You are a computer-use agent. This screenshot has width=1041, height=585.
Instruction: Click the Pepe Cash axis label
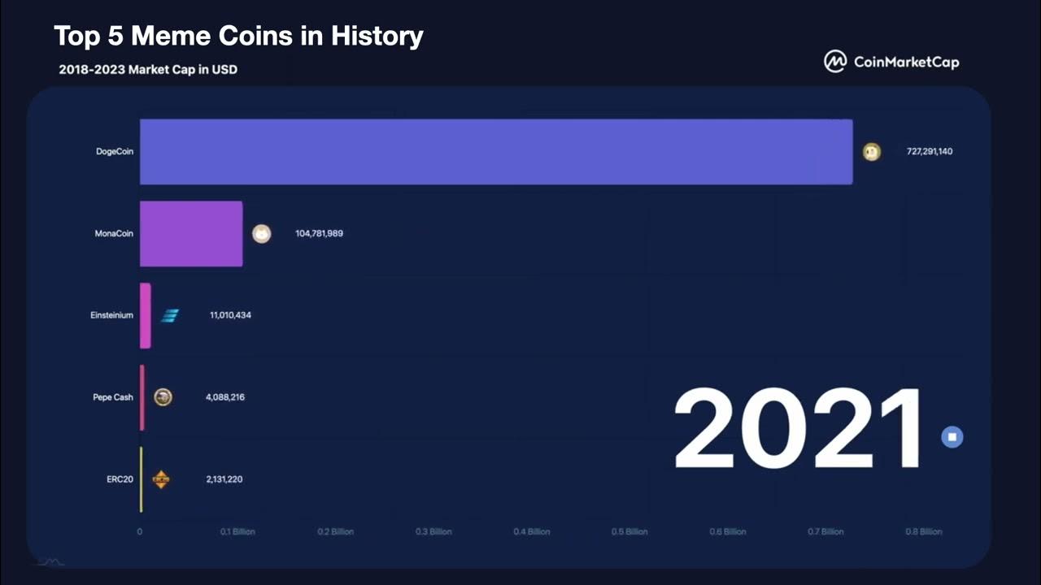(113, 397)
